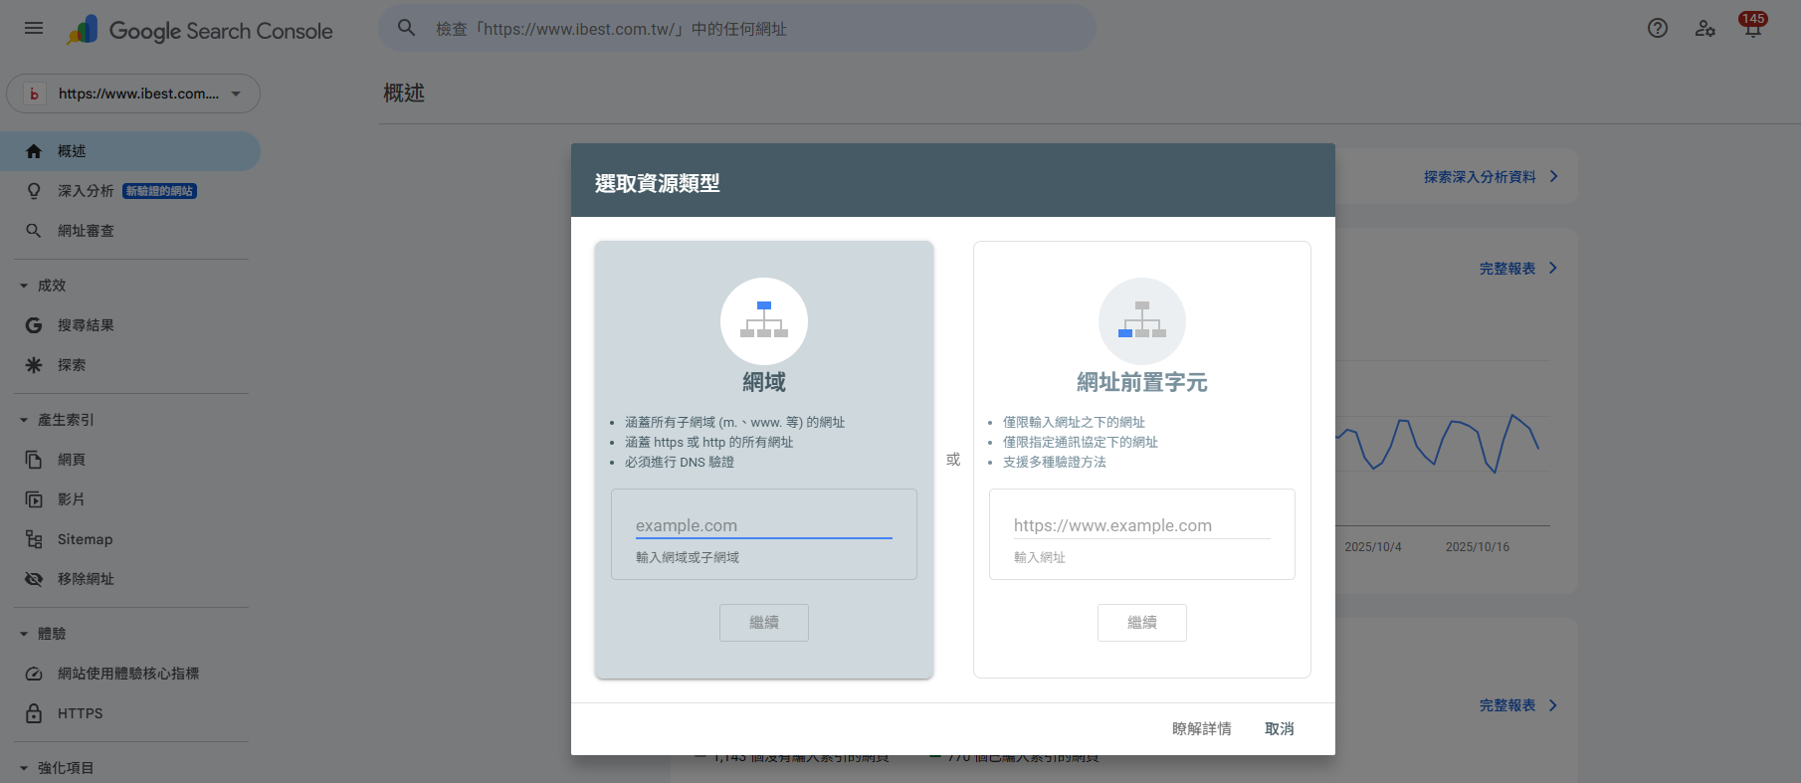Select 概述 in the sidebar
Screen dimensions: 1801x783
[72, 151]
